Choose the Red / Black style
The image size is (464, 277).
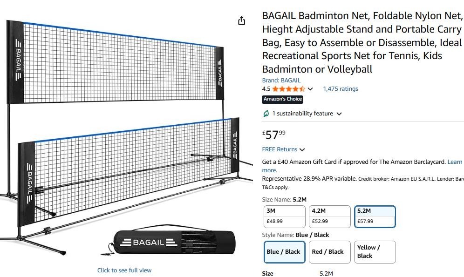(x=329, y=252)
